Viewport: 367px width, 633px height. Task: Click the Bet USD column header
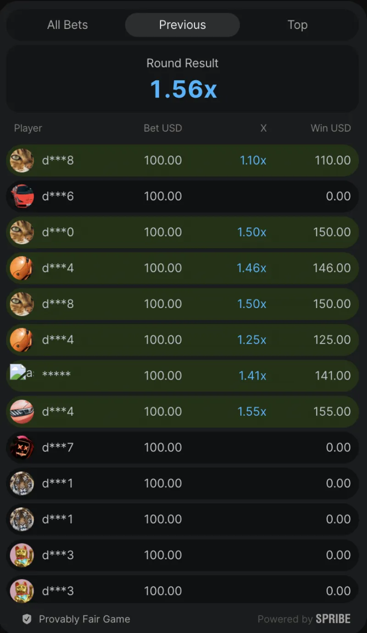click(x=163, y=128)
